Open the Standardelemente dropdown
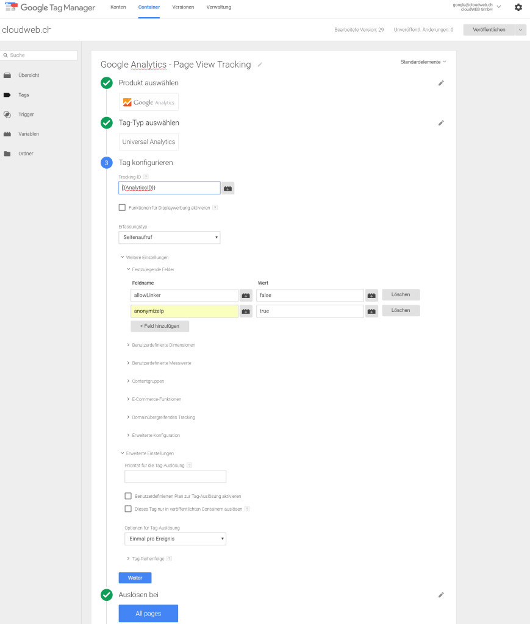The width and height of the screenshot is (530, 624). coord(423,62)
